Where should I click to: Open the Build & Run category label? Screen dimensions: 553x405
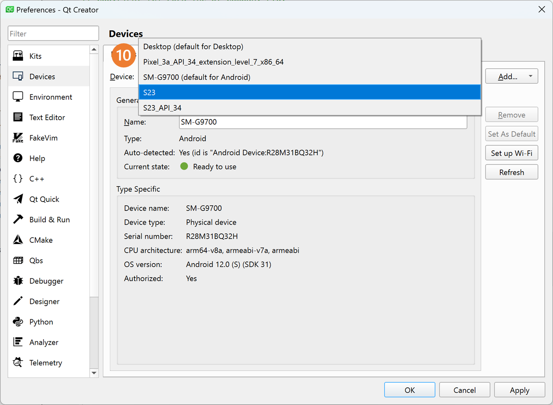pyautogui.click(x=49, y=219)
